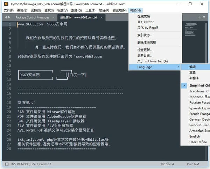Switch to Package Control Messages tab
This screenshot has height=169, width=210.
coord(32,17)
